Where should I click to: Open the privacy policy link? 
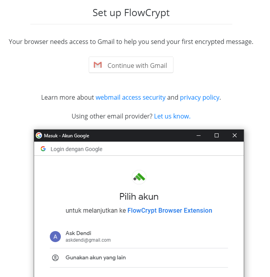tap(200, 97)
